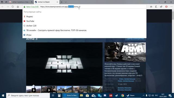Click the address bar URL field
Image resolution: width=174 pixels, height=98 pixels.
click(x=93, y=7)
